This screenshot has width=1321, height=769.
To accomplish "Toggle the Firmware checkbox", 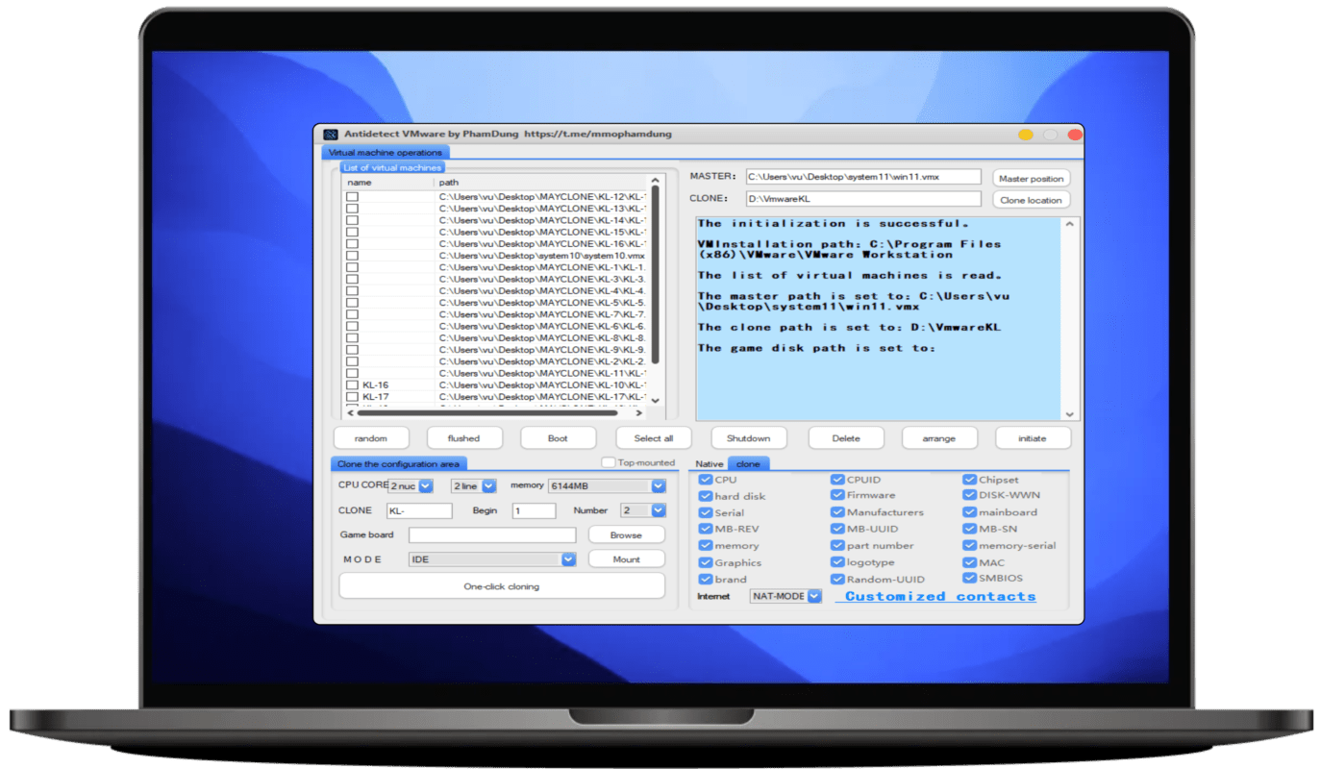I will point(838,495).
